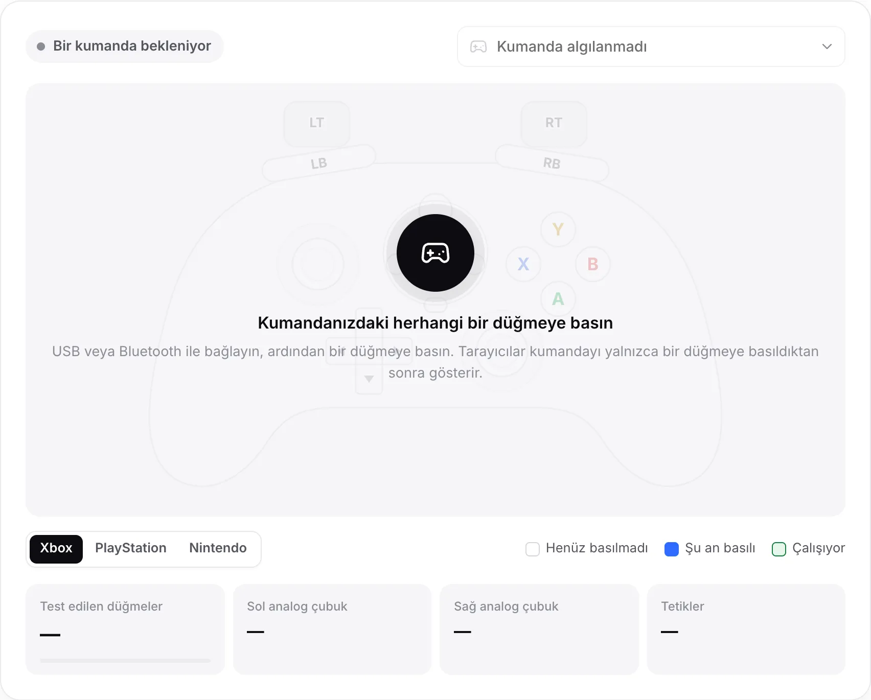Click the 'Henüz basılmadı' legend swatch

533,549
